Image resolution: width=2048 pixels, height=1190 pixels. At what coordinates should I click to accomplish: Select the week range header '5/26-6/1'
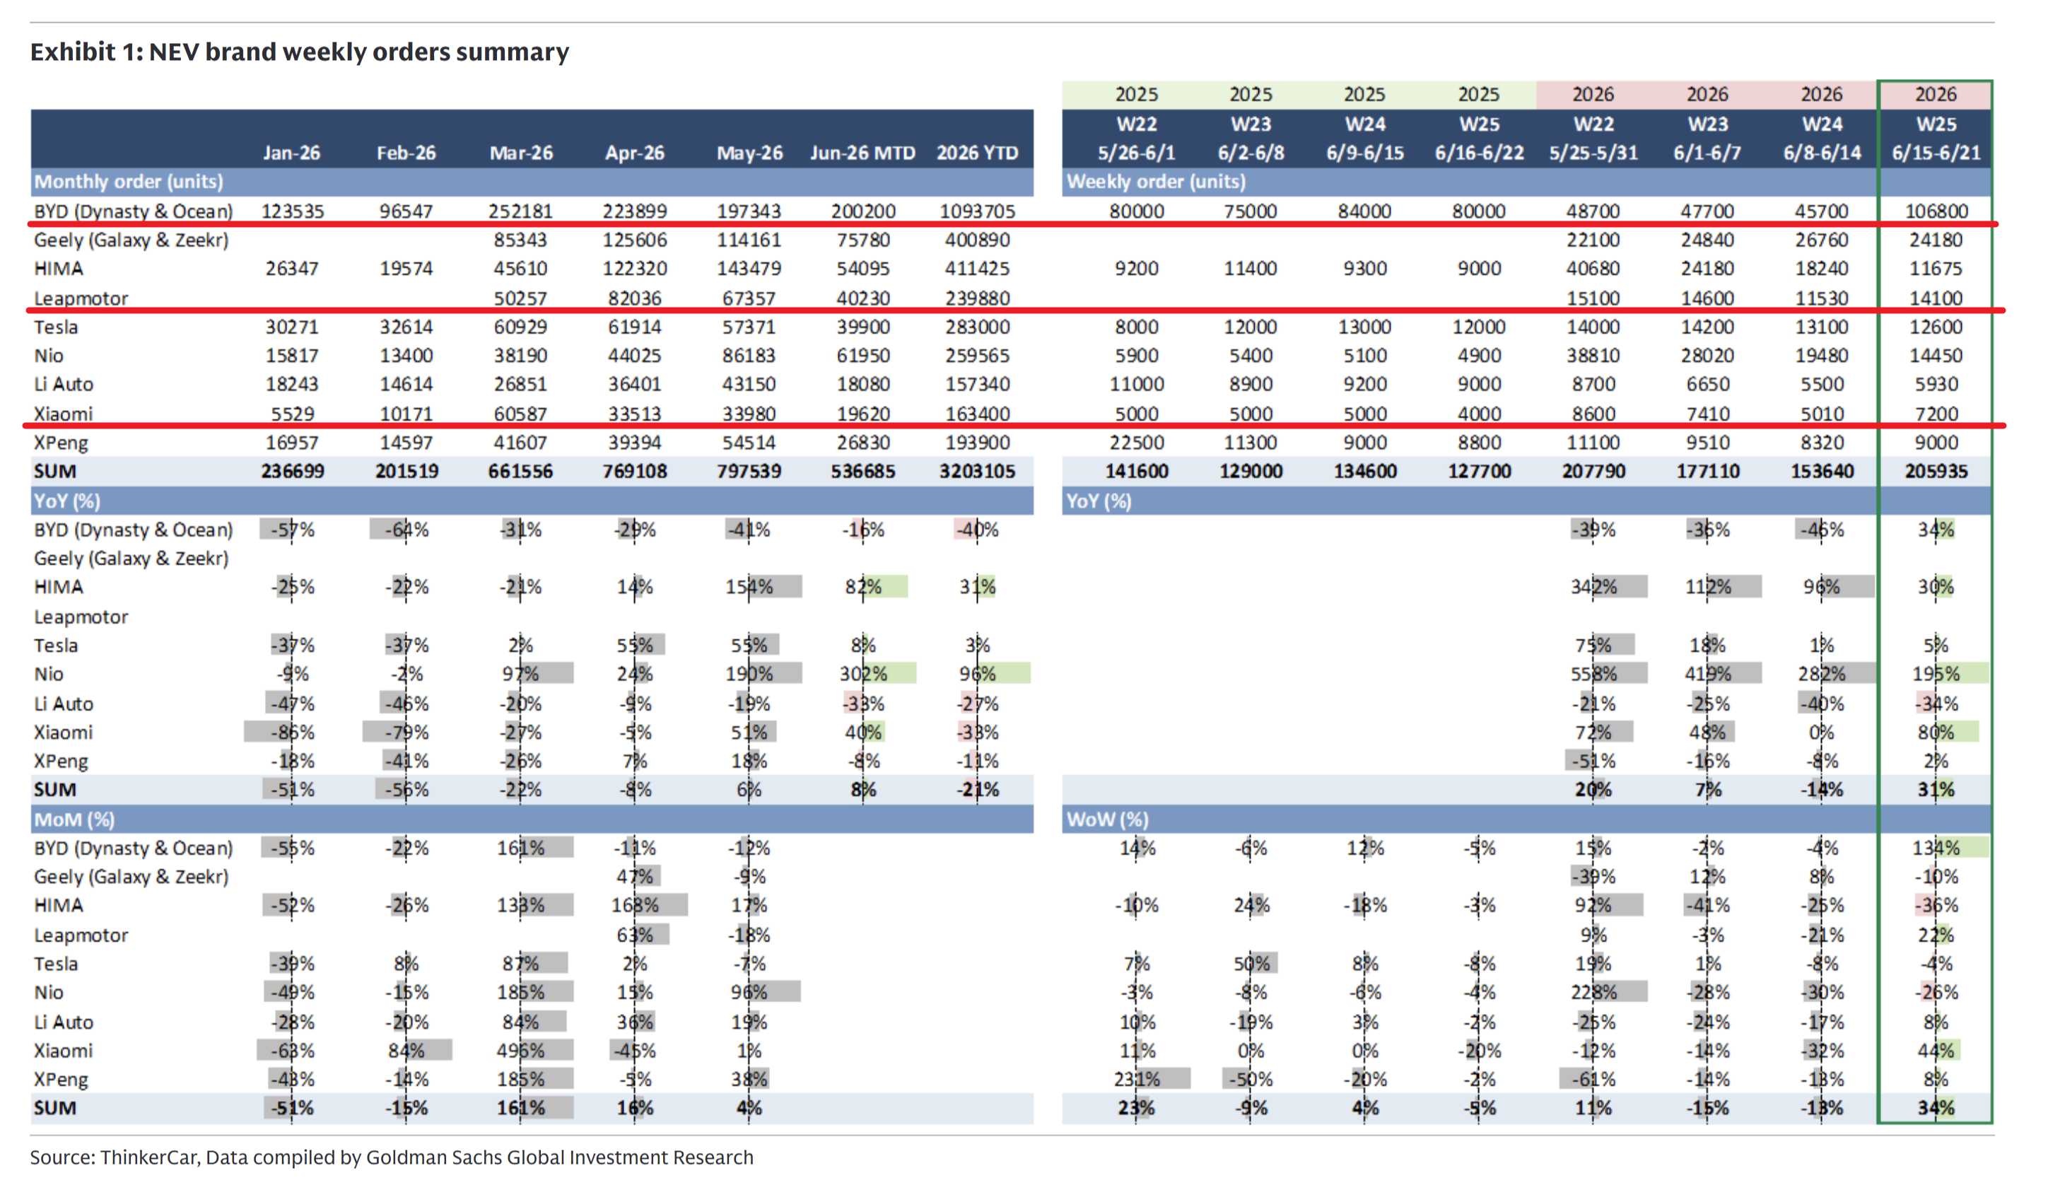pyautogui.click(x=1136, y=153)
